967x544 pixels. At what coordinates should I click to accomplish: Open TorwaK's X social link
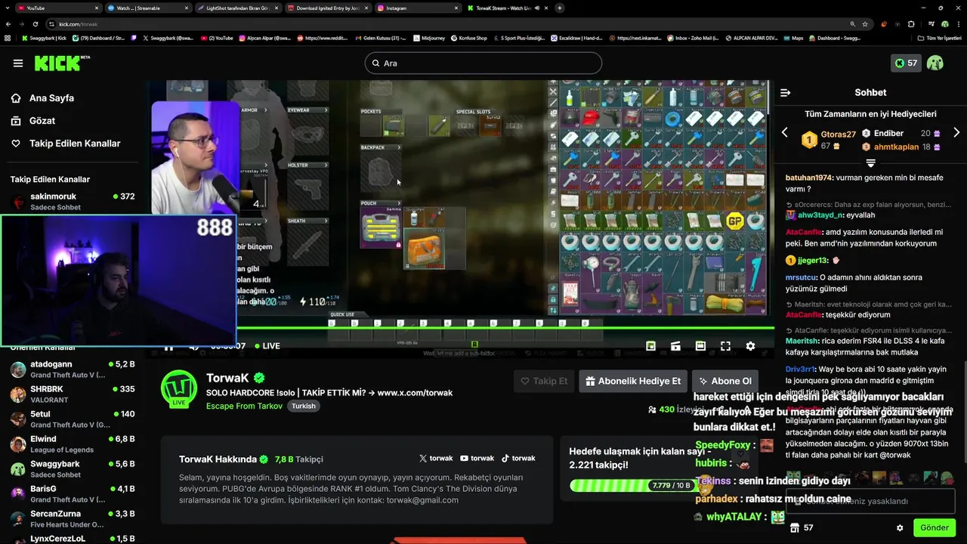(x=436, y=458)
